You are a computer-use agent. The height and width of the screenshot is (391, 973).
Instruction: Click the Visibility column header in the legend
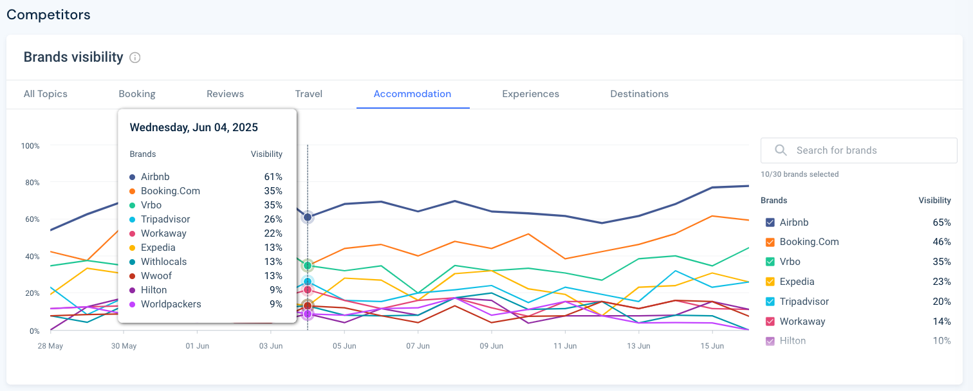pyautogui.click(x=934, y=201)
